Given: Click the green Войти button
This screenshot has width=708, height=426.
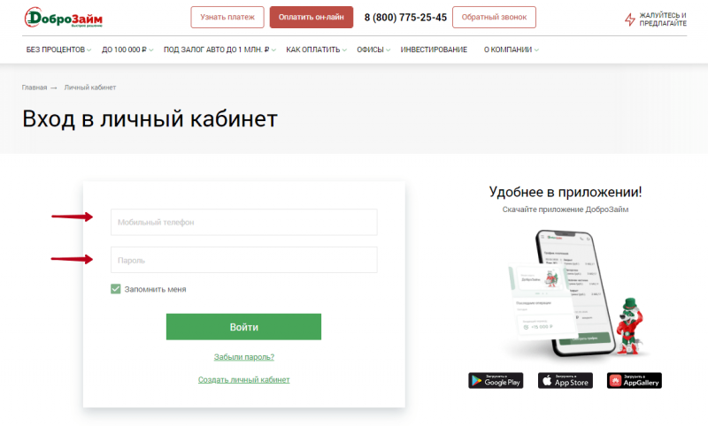Looking at the screenshot, I should pyautogui.click(x=243, y=327).
